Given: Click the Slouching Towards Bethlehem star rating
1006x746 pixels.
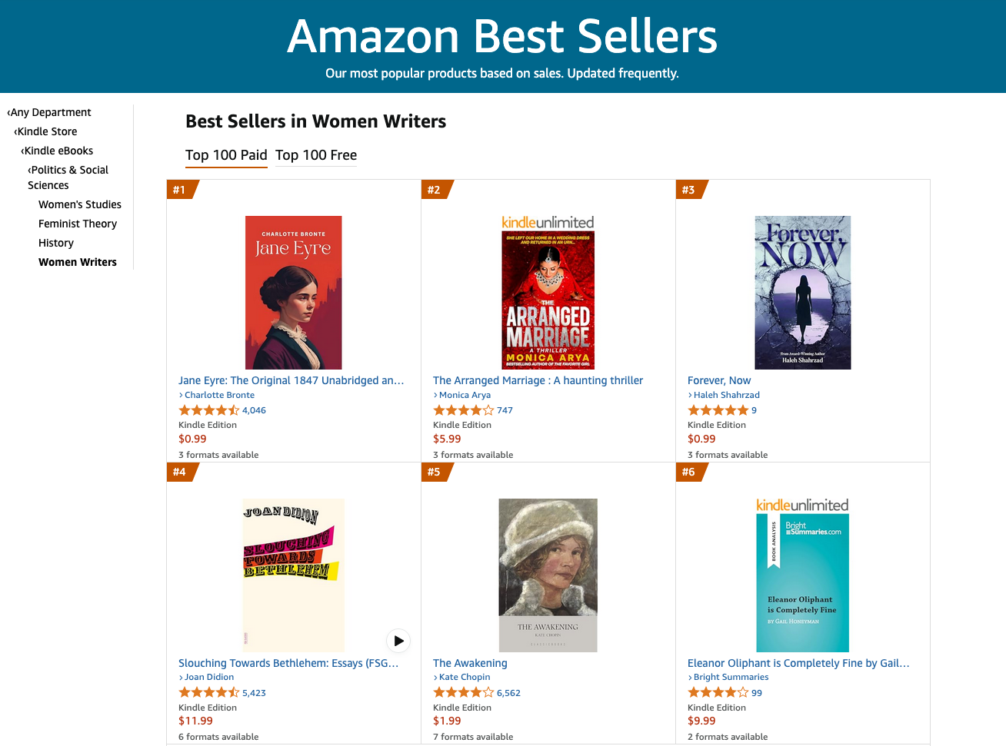Looking at the screenshot, I should pos(209,693).
